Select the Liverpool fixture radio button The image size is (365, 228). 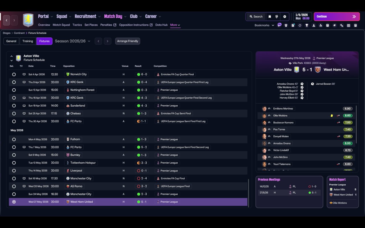tap(14, 171)
